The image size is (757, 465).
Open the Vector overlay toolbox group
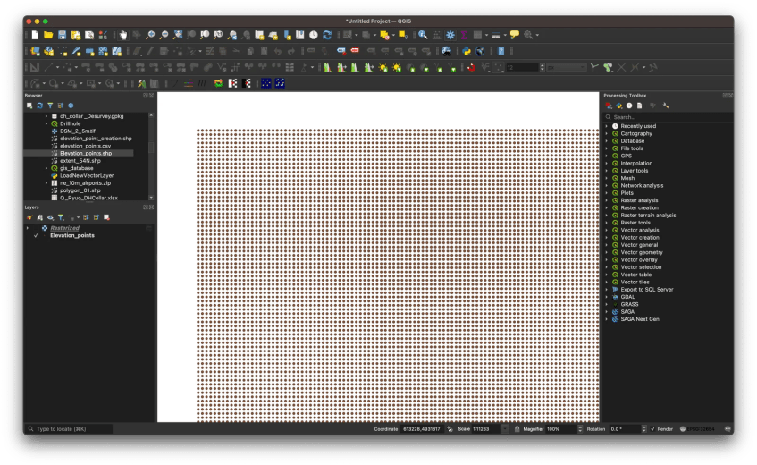pyautogui.click(x=639, y=260)
